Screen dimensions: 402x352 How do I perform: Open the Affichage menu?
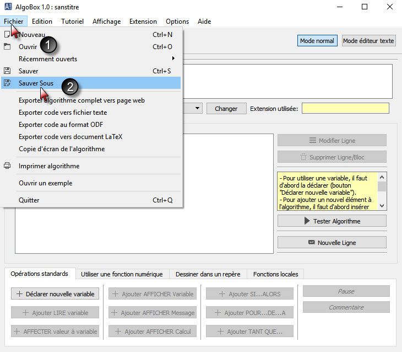click(106, 22)
